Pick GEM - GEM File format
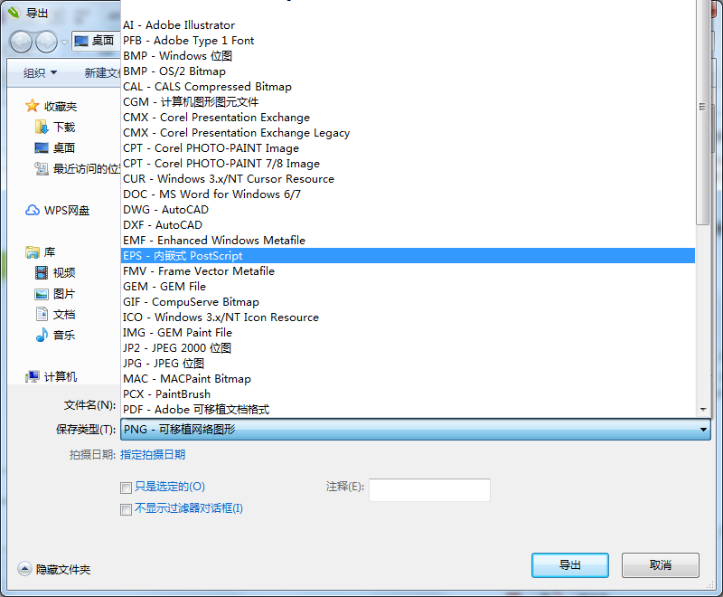Screen dimensions: 723x597 408,287
